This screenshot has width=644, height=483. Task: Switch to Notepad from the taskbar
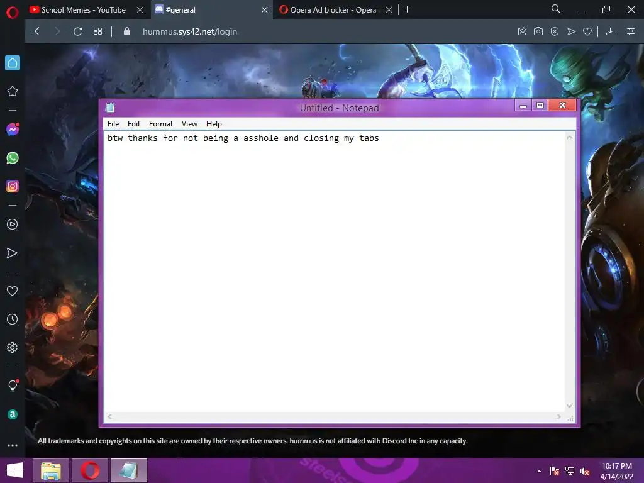tap(128, 470)
